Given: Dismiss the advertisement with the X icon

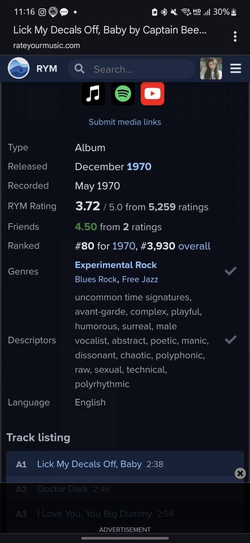Looking at the screenshot, I should 240,473.
